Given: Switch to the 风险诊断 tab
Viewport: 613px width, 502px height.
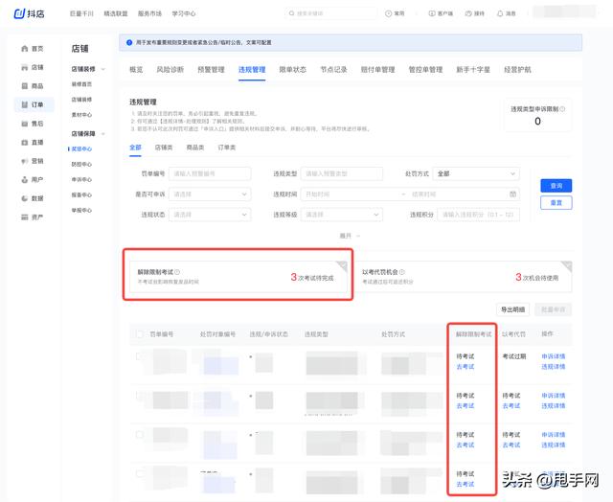Looking at the screenshot, I should click(x=170, y=70).
